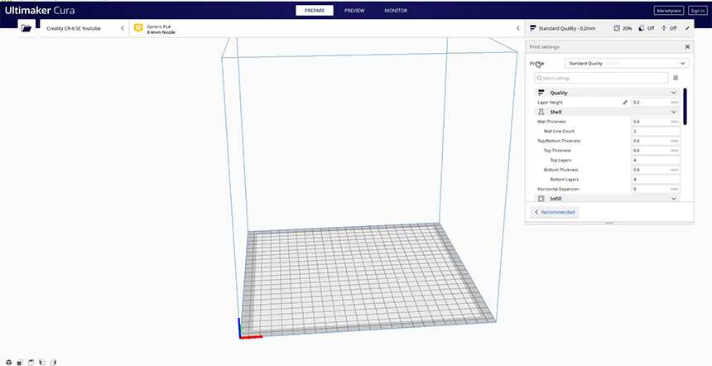Collapse the Shell section

tap(673, 112)
